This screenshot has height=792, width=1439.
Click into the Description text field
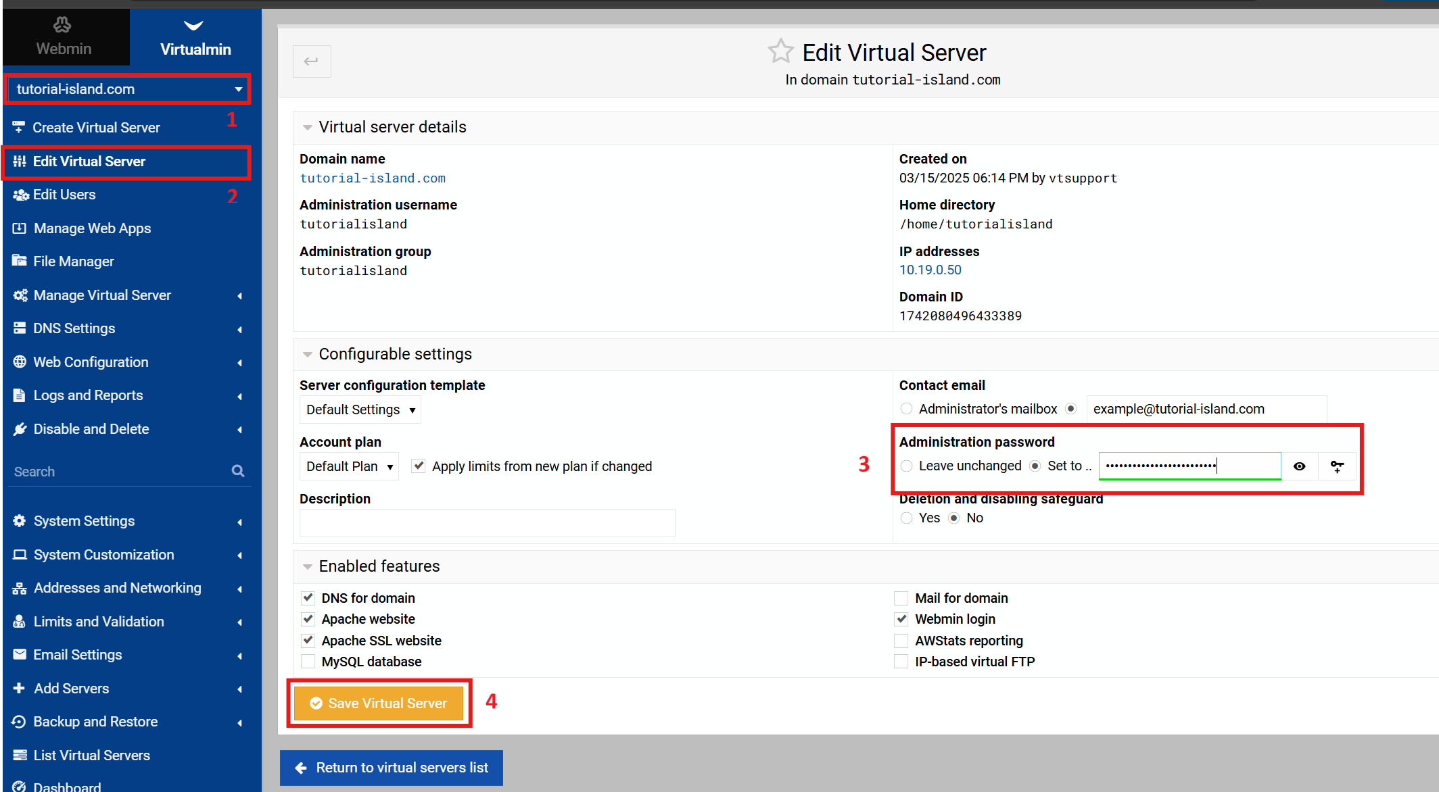click(487, 523)
